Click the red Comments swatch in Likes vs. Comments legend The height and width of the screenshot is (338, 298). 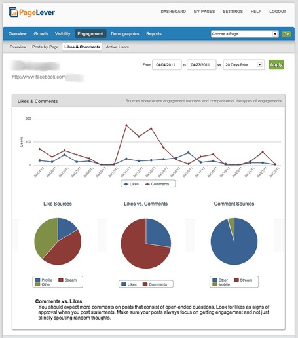[x=145, y=284]
